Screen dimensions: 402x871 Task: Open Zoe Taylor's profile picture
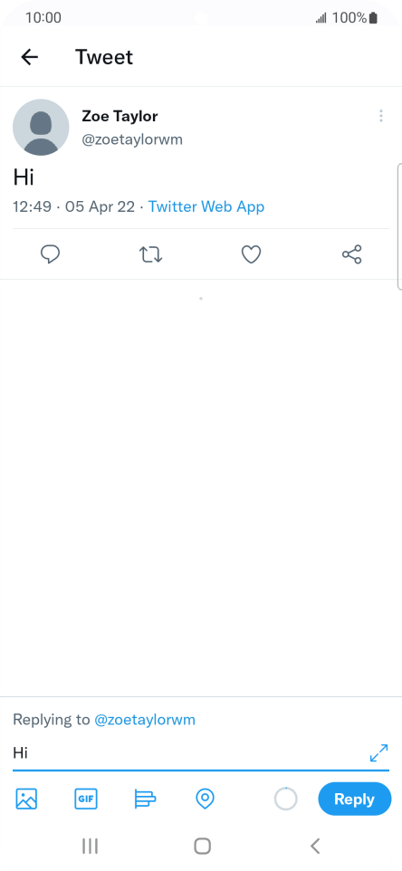[41, 127]
